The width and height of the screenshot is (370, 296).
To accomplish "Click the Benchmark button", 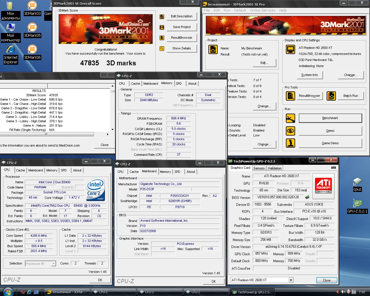I will pyautogui.click(x=330, y=118).
